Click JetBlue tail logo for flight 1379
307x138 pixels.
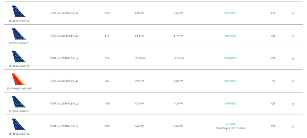pyautogui.click(x=19, y=11)
